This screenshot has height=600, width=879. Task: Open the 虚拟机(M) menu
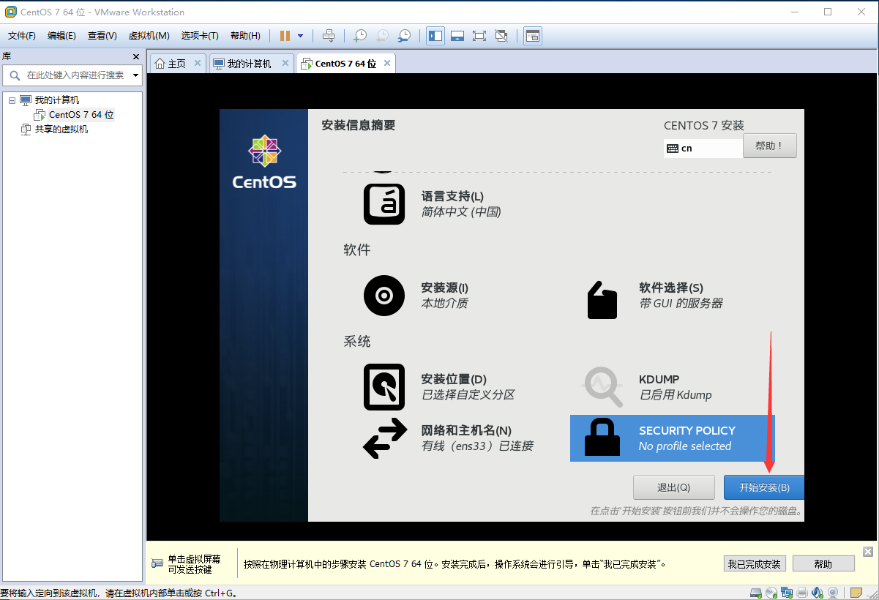tap(149, 36)
